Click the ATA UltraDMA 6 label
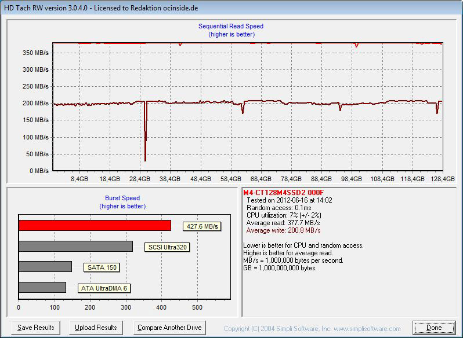 click(104, 288)
